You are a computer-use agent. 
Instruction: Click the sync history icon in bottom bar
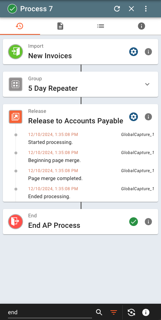[x=131, y=312]
